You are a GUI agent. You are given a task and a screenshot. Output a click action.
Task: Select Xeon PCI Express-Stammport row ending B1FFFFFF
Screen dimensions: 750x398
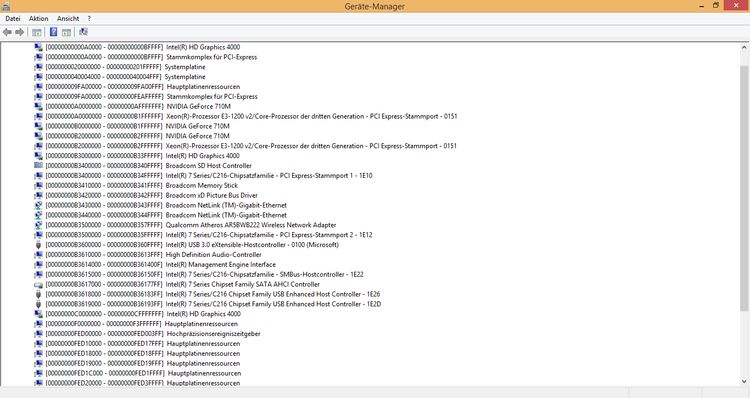coord(251,116)
